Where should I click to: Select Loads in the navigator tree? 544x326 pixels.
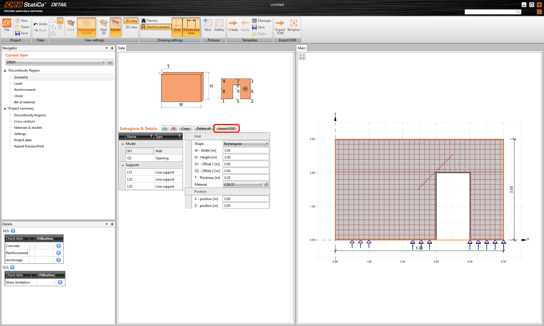click(x=18, y=83)
